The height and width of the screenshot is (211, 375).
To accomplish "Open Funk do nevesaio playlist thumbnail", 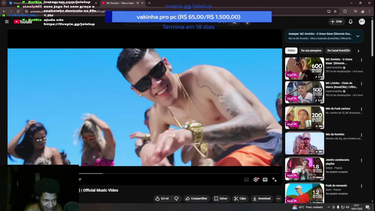I will (x=305, y=193).
